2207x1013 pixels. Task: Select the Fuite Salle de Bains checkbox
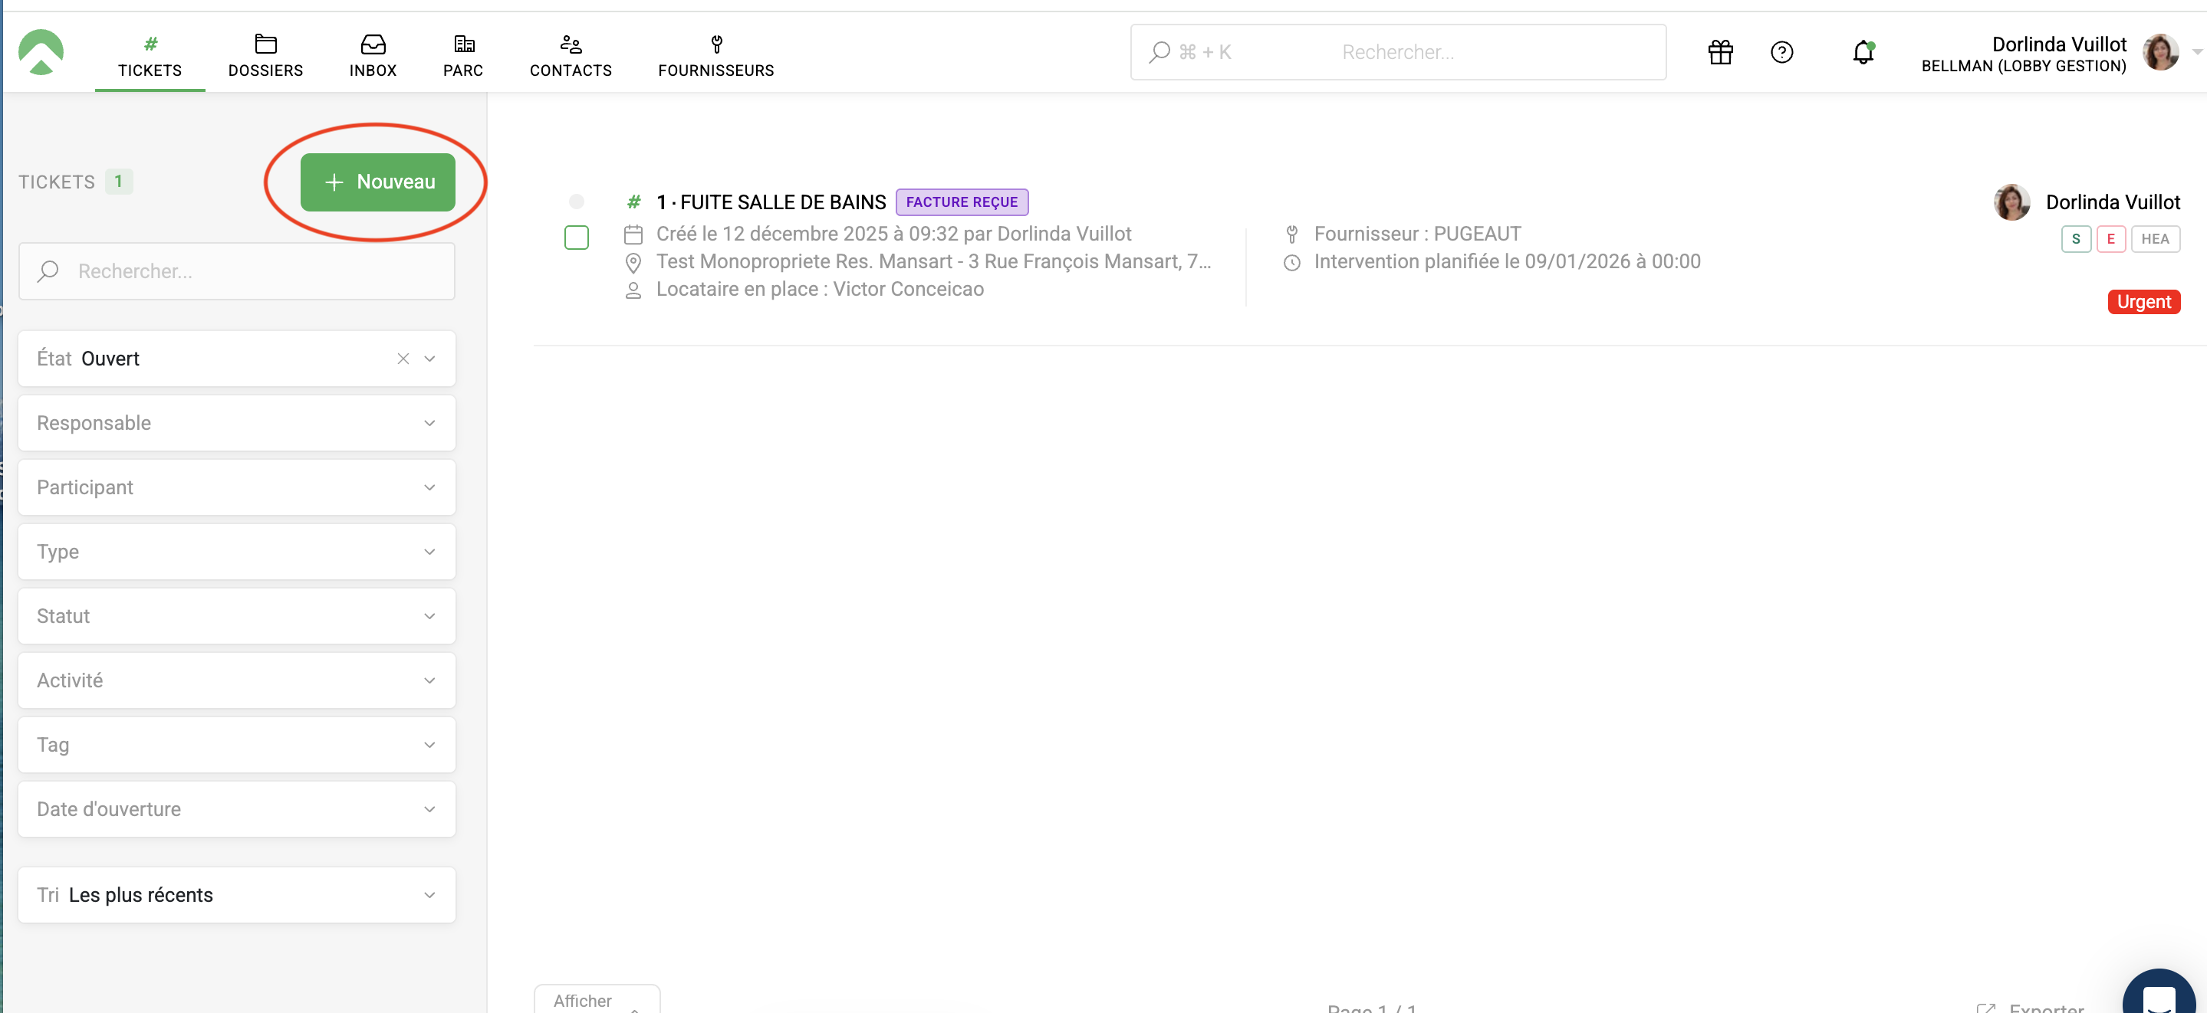coord(577,238)
